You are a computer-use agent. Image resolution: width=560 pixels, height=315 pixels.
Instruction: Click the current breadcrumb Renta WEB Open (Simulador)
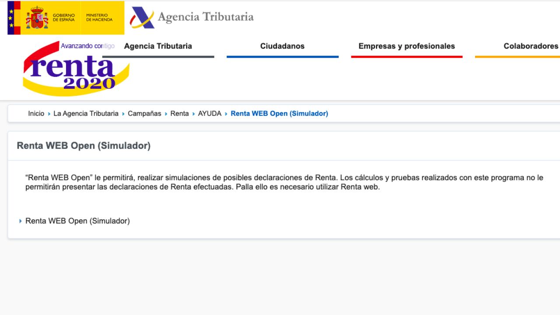(279, 114)
